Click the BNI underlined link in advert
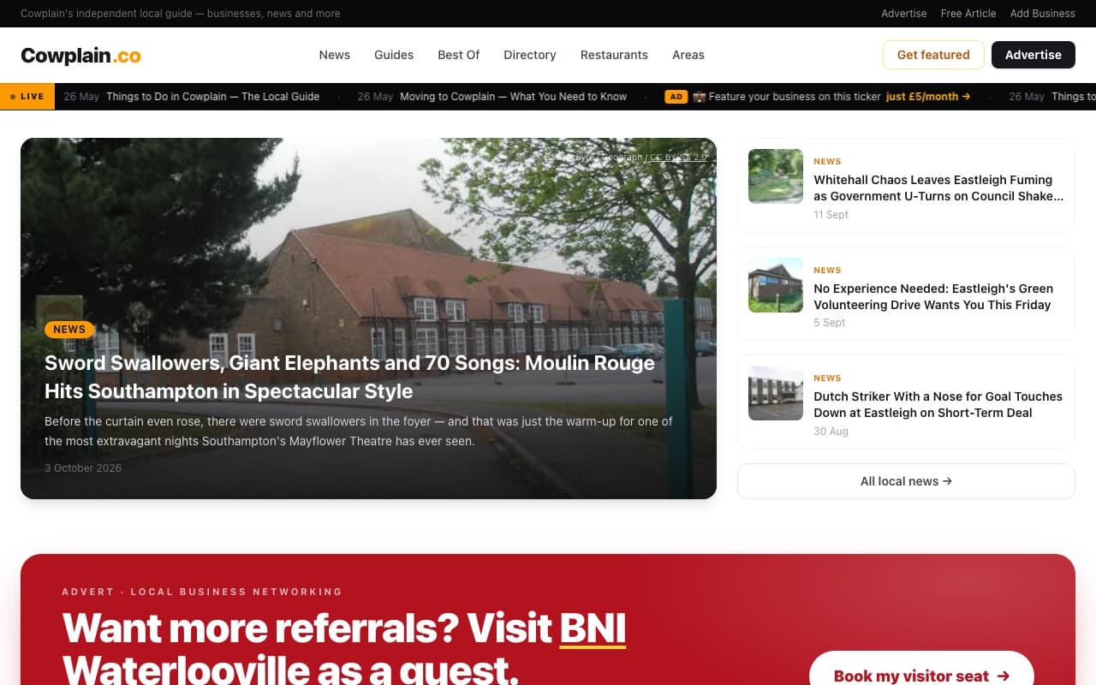 click(x=593, y=628)
